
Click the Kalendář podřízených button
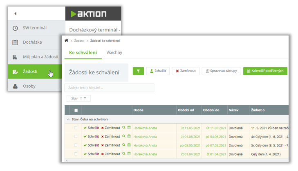265,71
